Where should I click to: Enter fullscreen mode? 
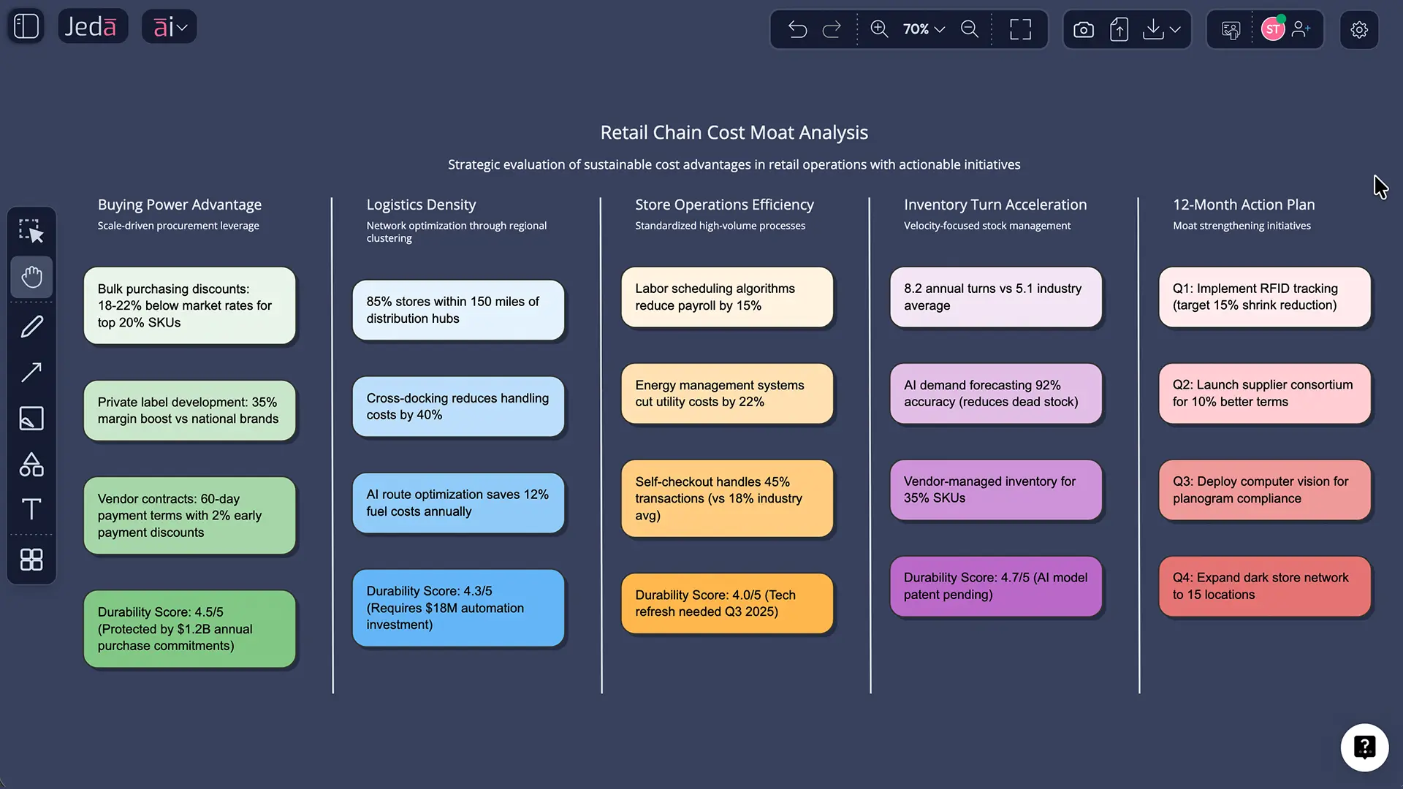(1021, 29)
